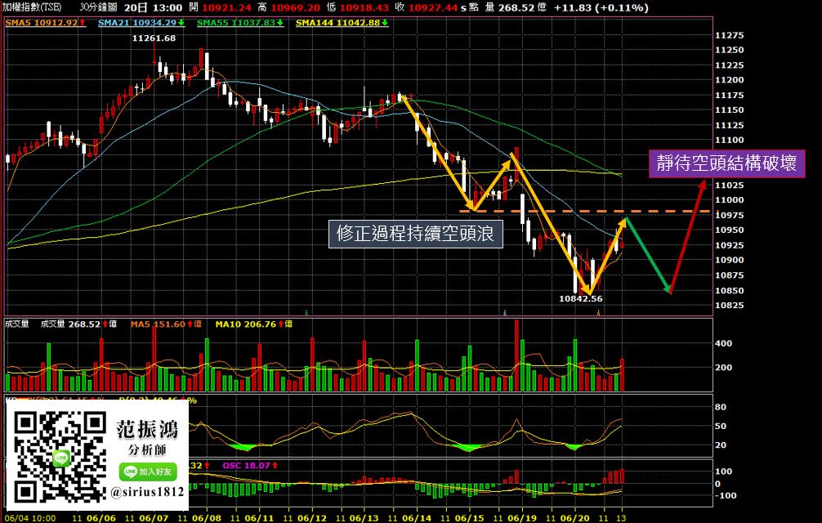Image resolution: width=822 pixels, height=523 pixels.
Task: Click the 11200 price axis label
Action: point(729,80)
